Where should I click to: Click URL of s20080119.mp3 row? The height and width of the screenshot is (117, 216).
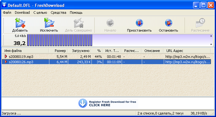(187, 57)
